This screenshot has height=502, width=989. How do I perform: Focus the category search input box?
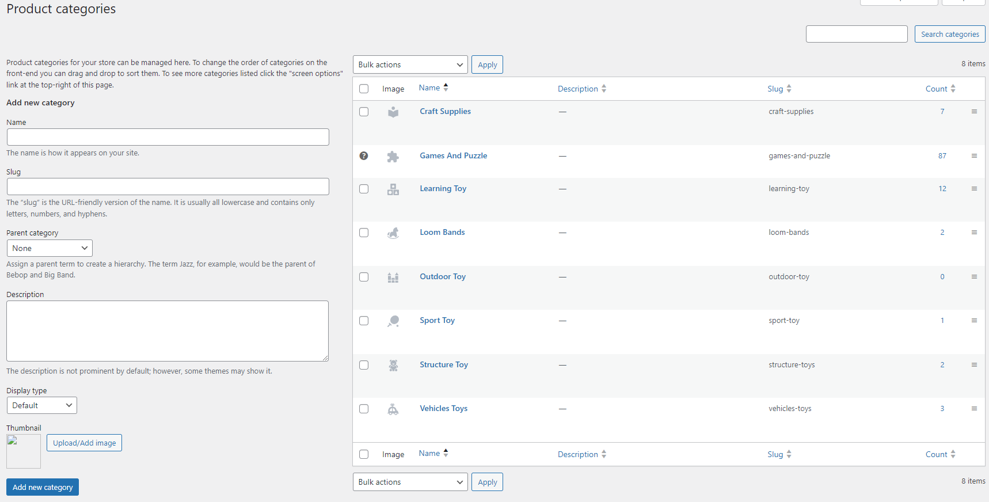pyautogui.click(x=857, y=34)
